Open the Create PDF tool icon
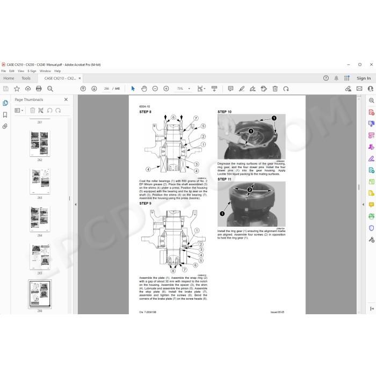Image resolution: width=376 pixels, height=376 pixels. point(371,112)
